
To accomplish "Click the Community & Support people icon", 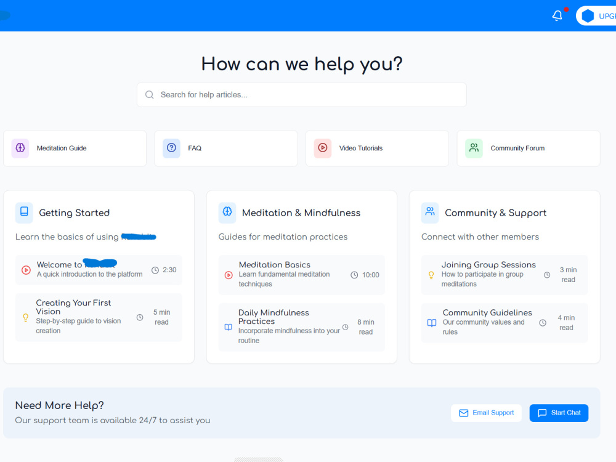I will (x=430, y=213).
